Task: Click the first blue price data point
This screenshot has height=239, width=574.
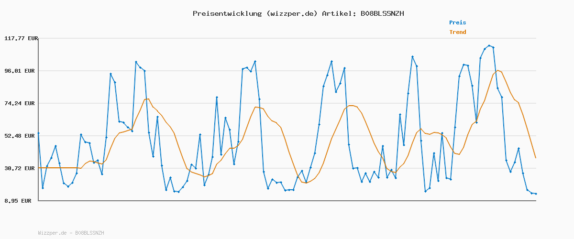Action: 38,133
